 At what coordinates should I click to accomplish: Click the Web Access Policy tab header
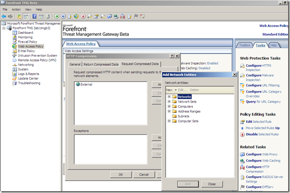click(x=81, y=44)
